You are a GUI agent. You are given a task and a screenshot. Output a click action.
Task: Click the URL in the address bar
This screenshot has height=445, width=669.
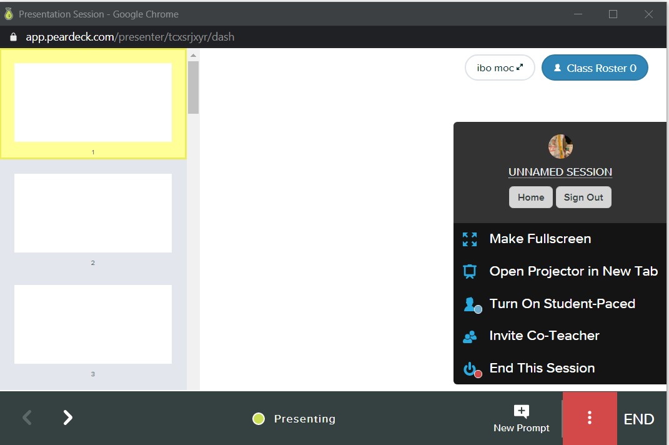(130, 37)
